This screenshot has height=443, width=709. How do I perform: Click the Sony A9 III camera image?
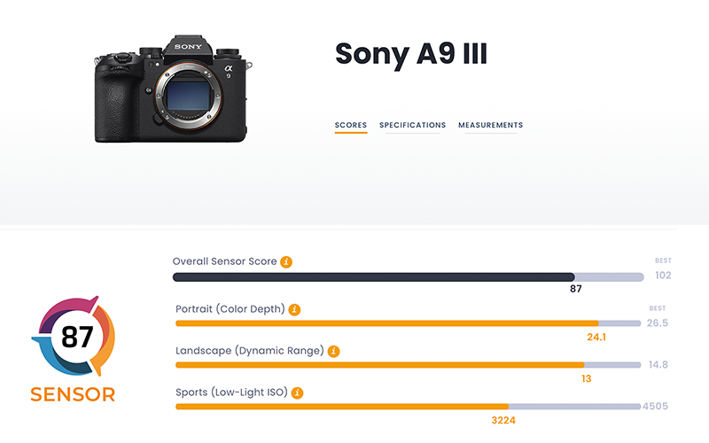168,89
